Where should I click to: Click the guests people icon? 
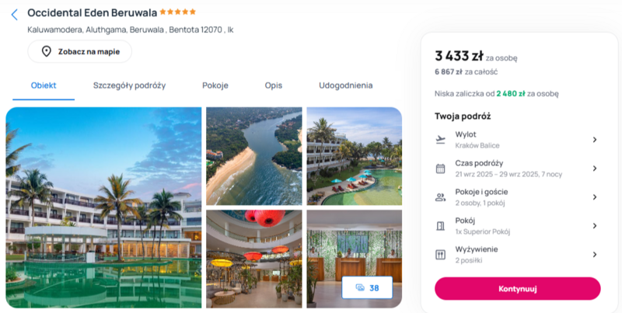(x=440, y=197)
